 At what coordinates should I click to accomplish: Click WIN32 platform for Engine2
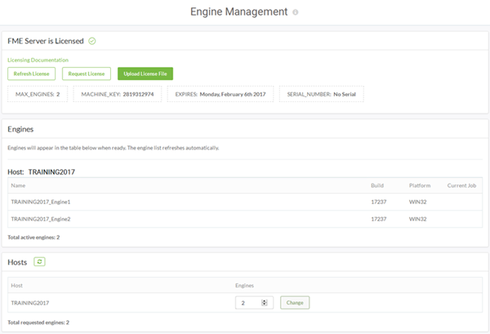point(418,219)
